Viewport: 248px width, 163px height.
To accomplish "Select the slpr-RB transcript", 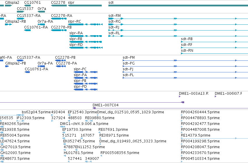I will pos(86,42).
